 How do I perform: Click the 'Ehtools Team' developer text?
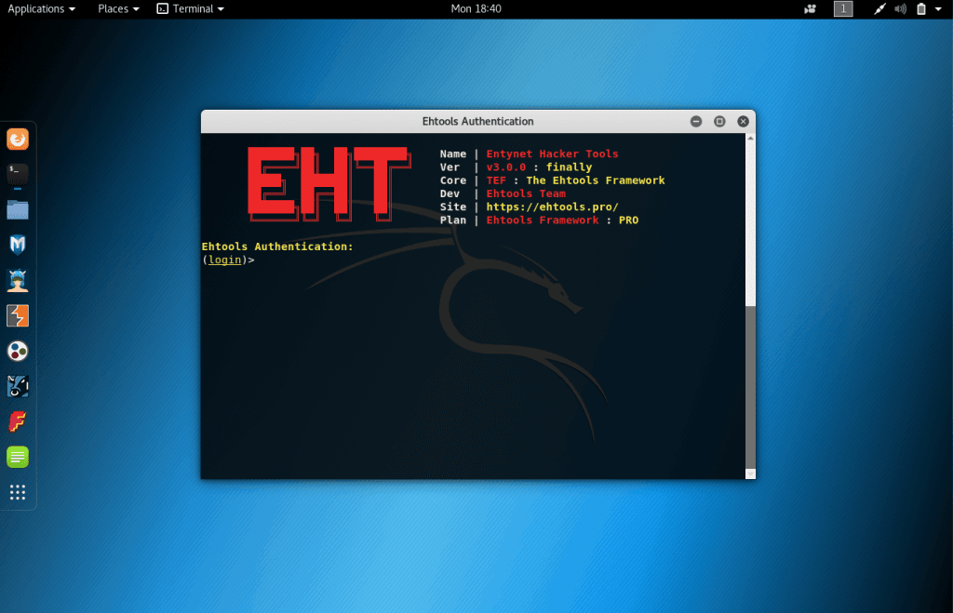point(526,193)
